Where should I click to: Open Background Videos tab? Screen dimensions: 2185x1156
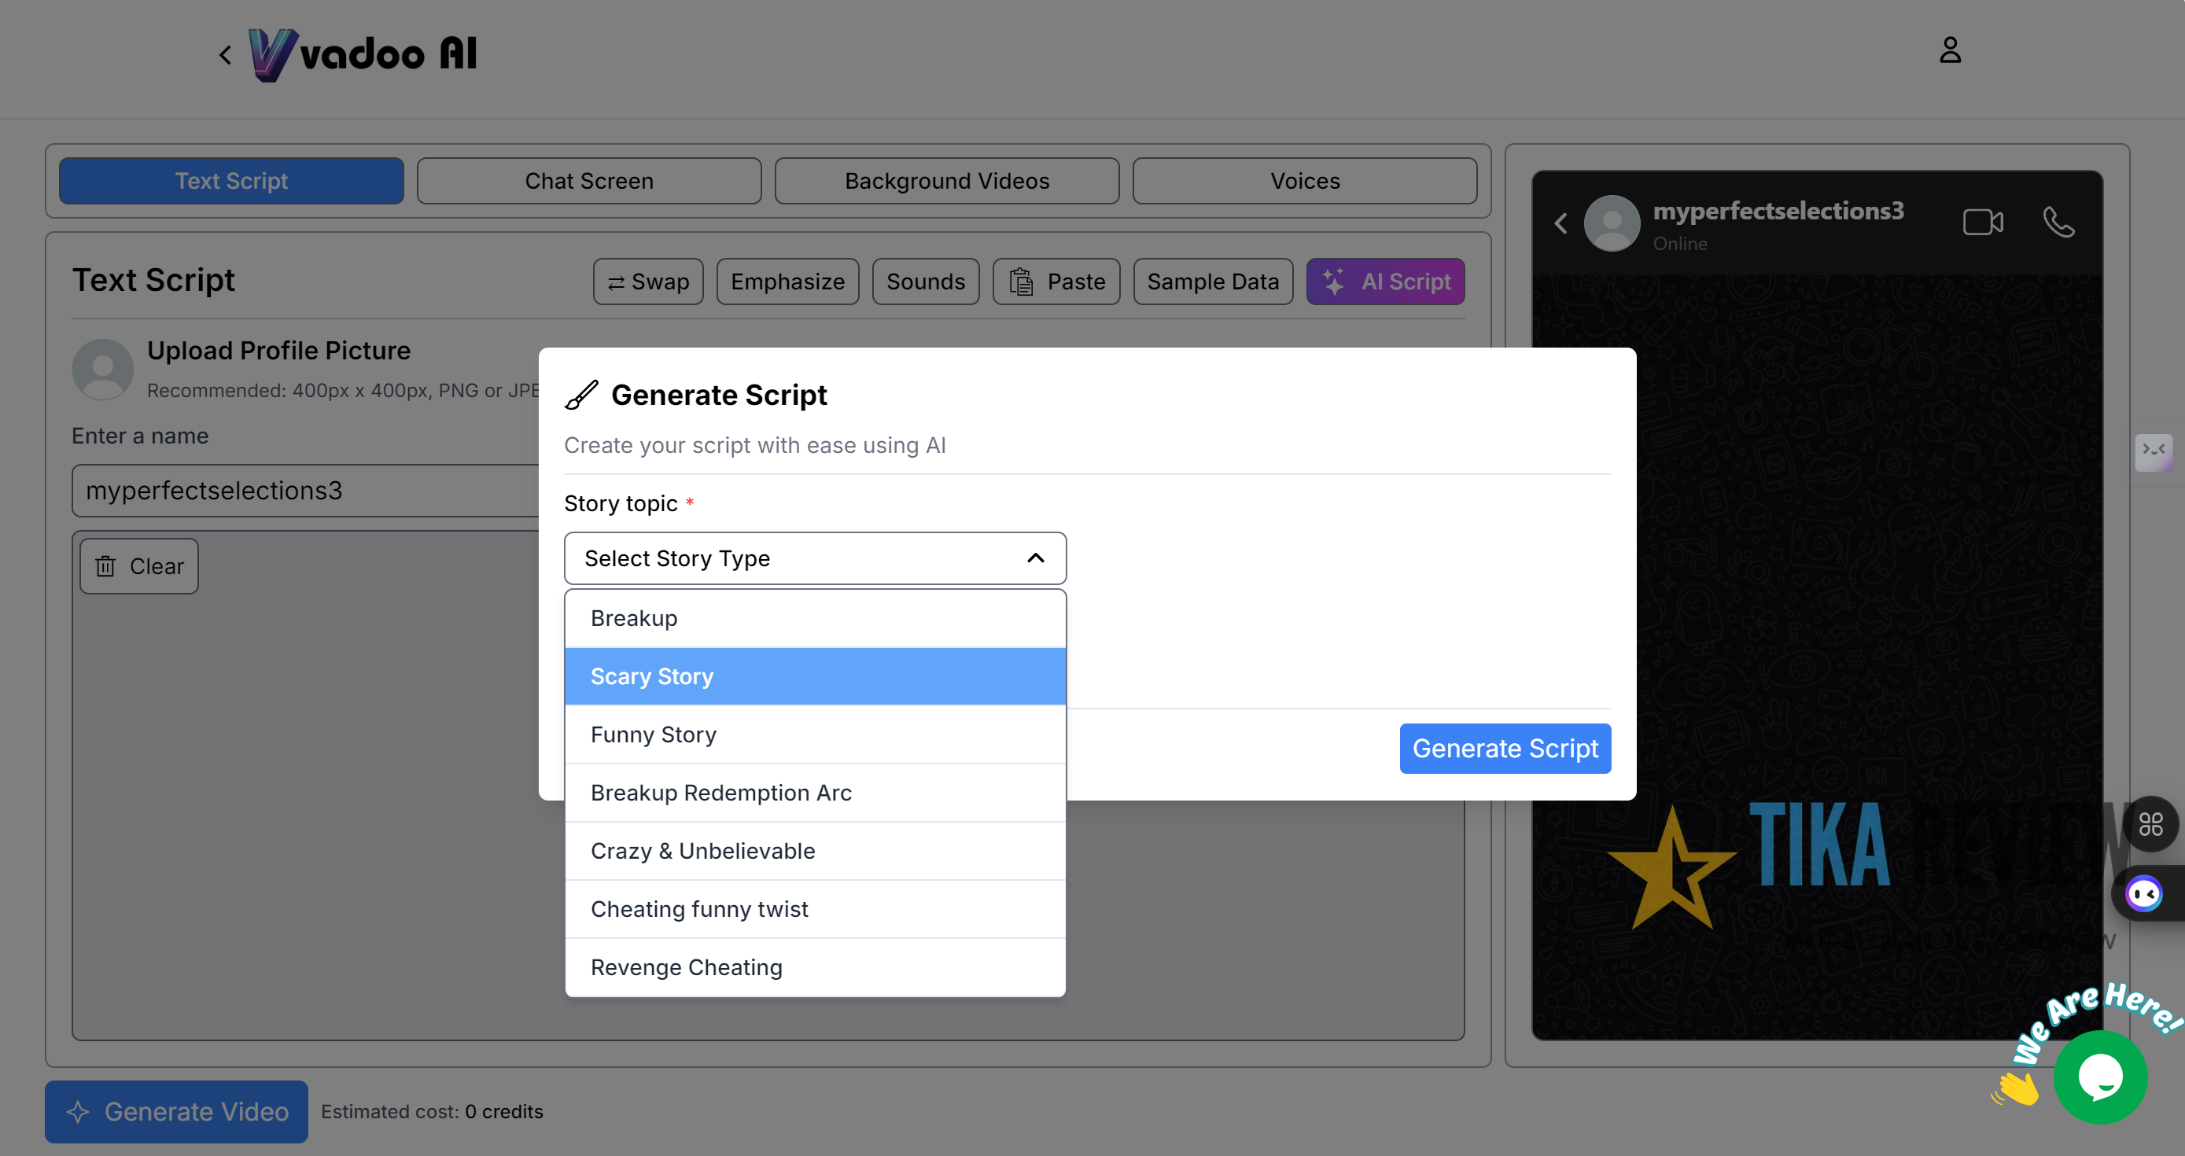947,181
